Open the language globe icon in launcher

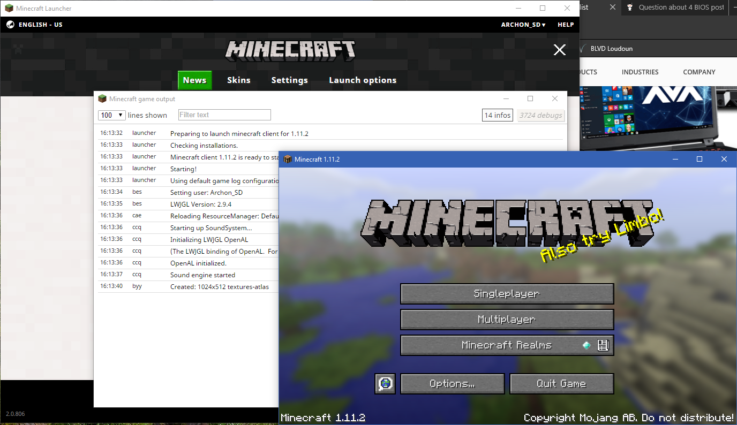pyautogui.click(x=10, y=25)
